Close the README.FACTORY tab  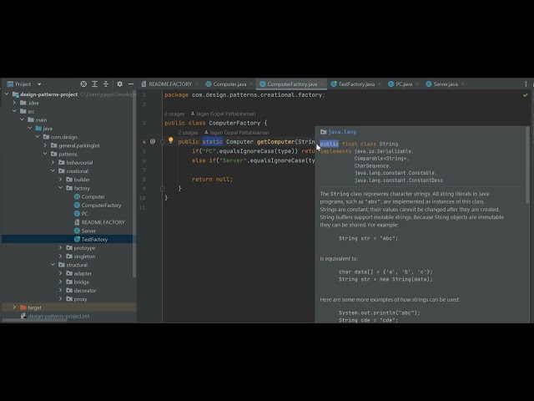[x=197, y=84]
